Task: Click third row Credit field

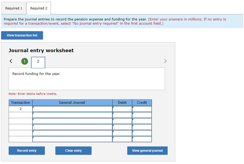Action: click(142, 121)
